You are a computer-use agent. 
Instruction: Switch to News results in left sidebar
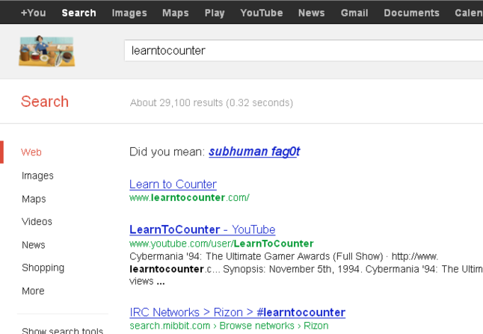pyautogui.click(x=34, y=245)
